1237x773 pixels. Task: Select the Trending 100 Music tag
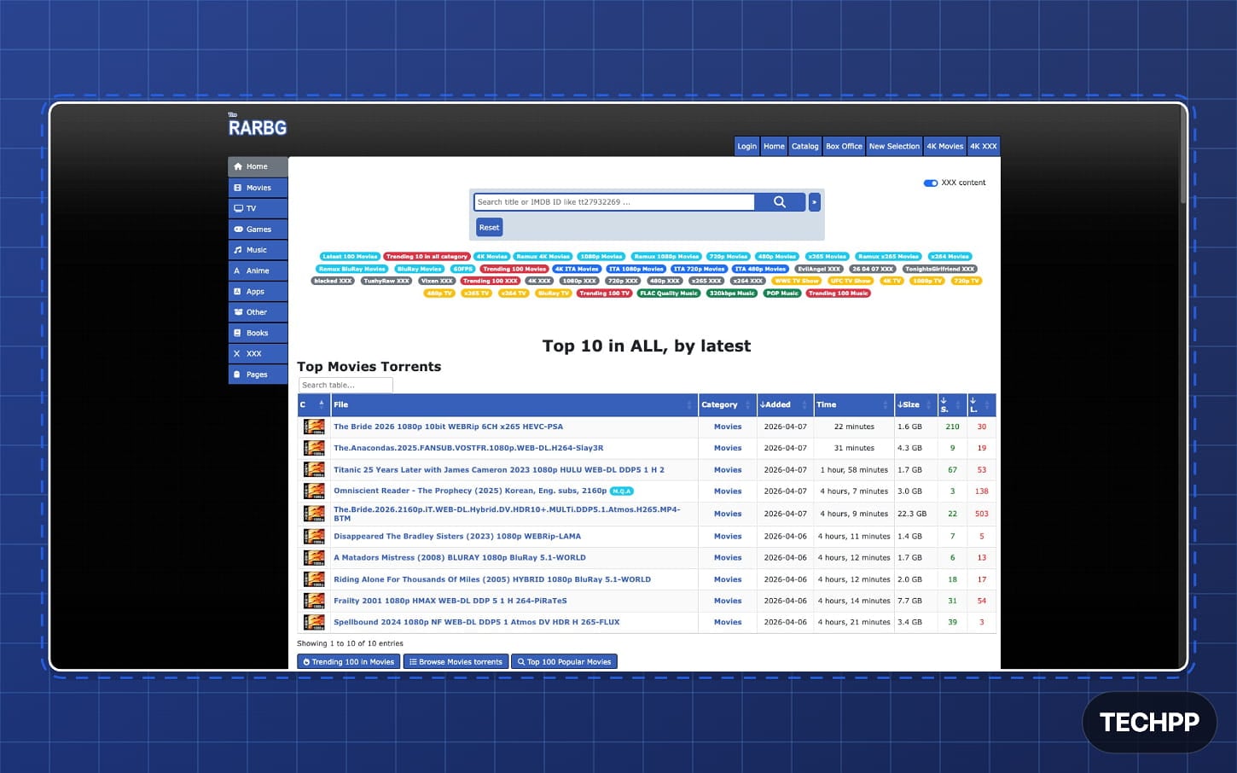click(839, 294)
